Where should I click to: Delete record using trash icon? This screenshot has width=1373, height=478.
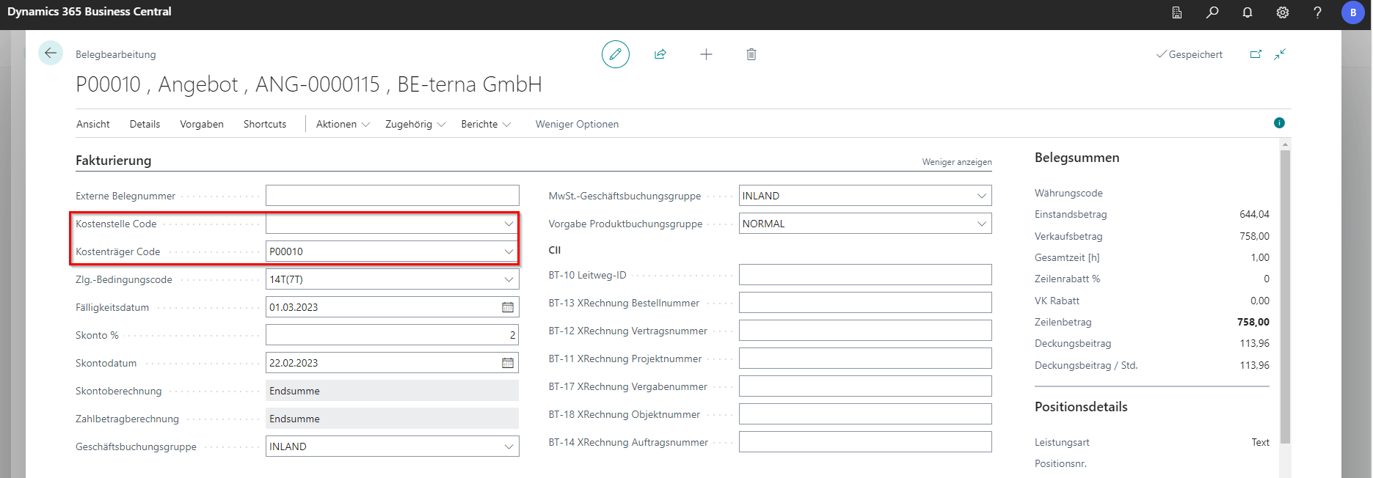[x=751, y=54]
